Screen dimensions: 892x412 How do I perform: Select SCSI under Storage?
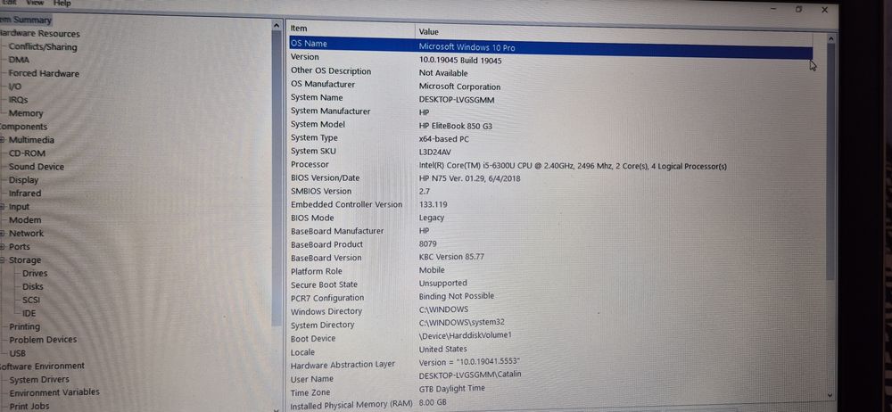(x=31, y=300)
